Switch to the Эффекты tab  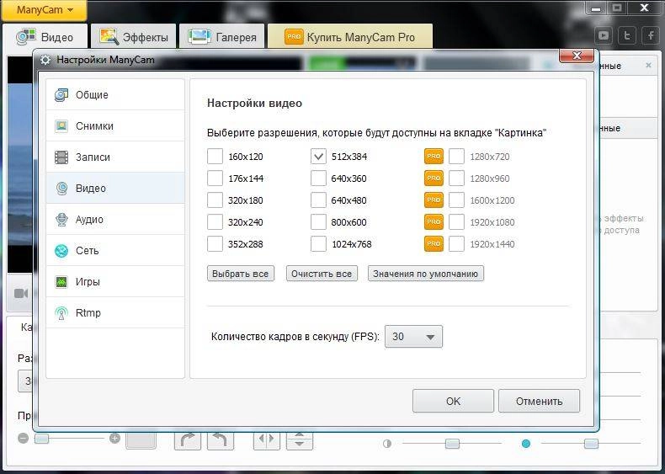(133, 37)
